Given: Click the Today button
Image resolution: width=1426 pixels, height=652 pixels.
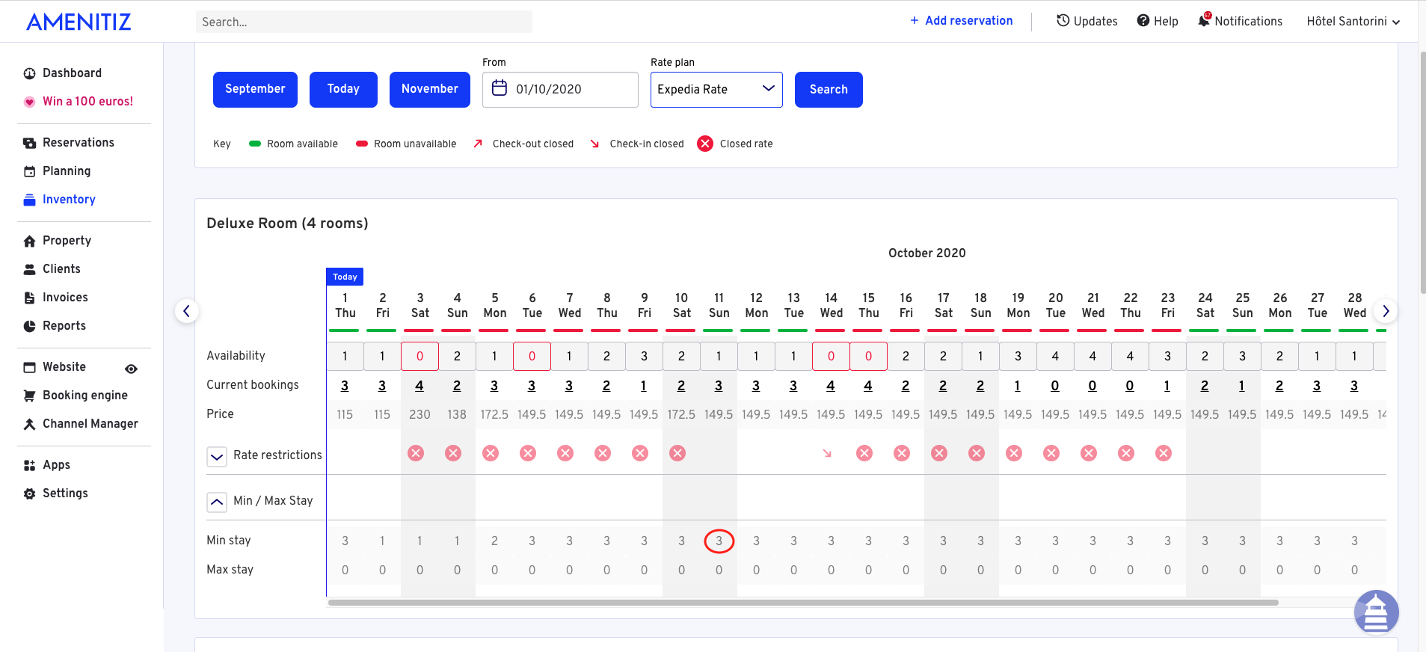Looking at the screenshot, I should (x=343, y=89).
